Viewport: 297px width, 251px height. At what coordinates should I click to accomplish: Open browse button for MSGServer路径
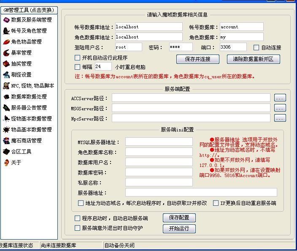(280, 108)
